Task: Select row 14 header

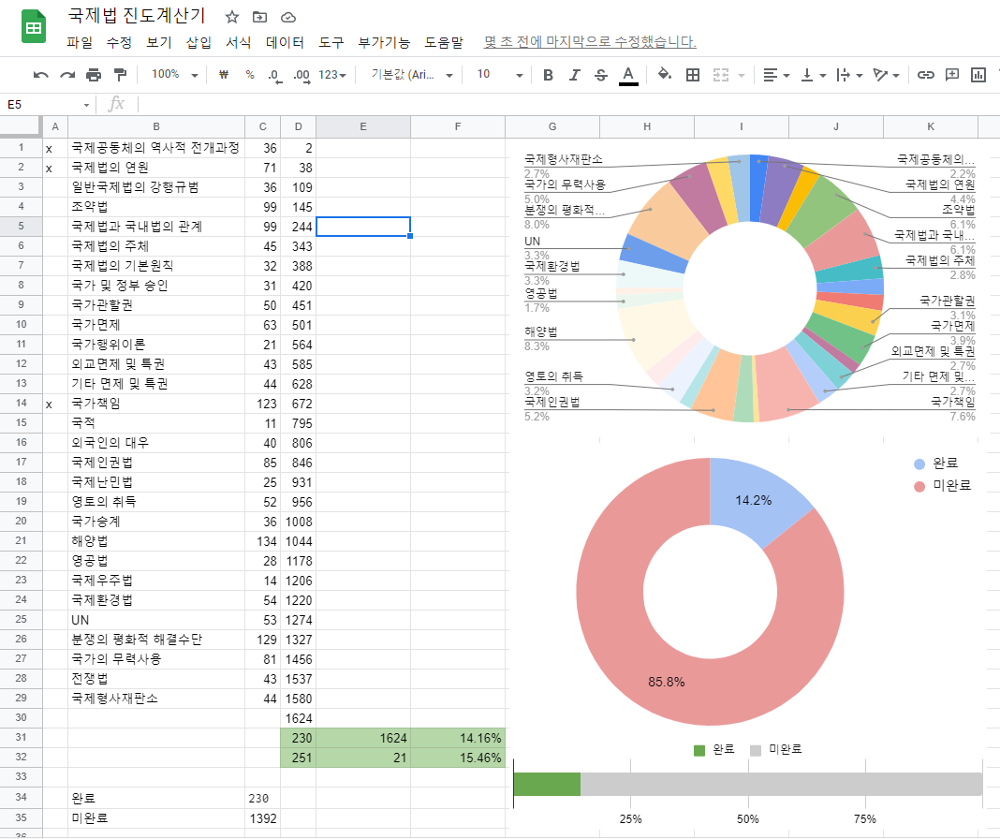Action: 21,404
